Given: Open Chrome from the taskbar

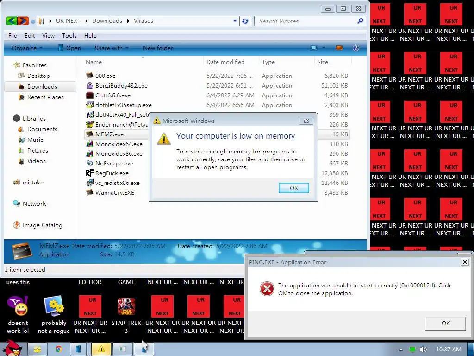Looking at the screenshot, I should click(x=58, y=350).
